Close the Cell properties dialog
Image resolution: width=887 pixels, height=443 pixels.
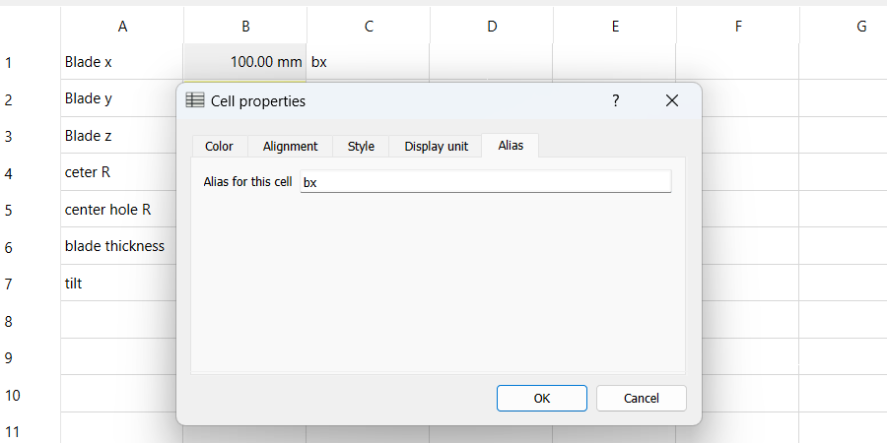click(x=672, y=100)
